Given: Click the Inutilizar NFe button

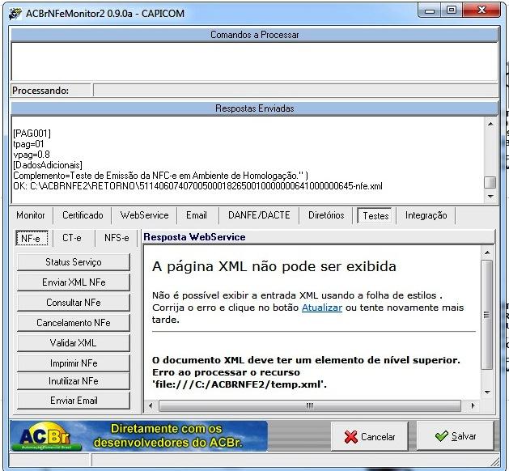Looking at the screenshot, I should tap(74, 381).
